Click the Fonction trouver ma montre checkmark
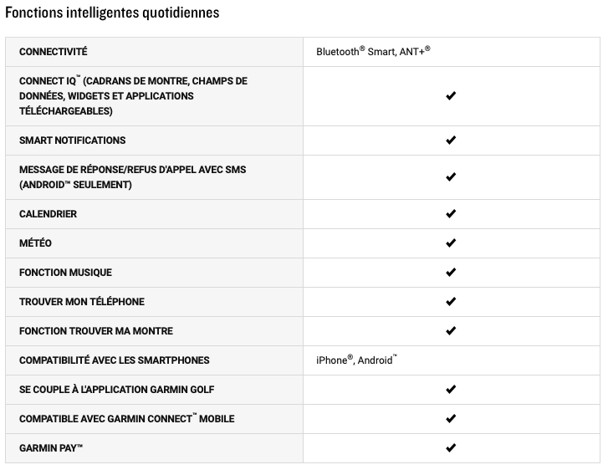Image resolution: width=608 pixels, height=475 pixels. point(451,331)
